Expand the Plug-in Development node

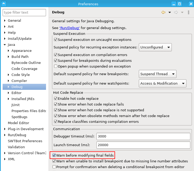5,129
